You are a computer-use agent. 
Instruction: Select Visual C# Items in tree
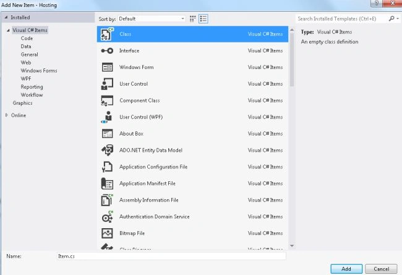coord(30,30)
